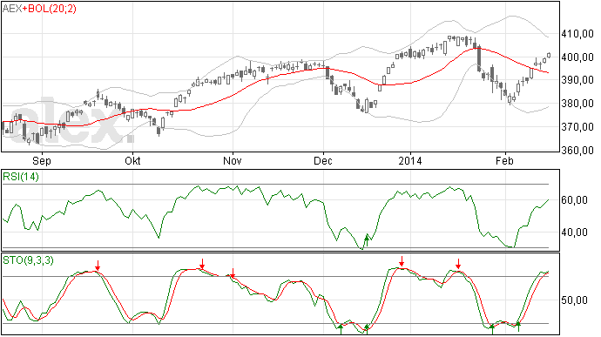Click the 370,00 price axis label
Viewport: 601px width, 337px height.
577,127
